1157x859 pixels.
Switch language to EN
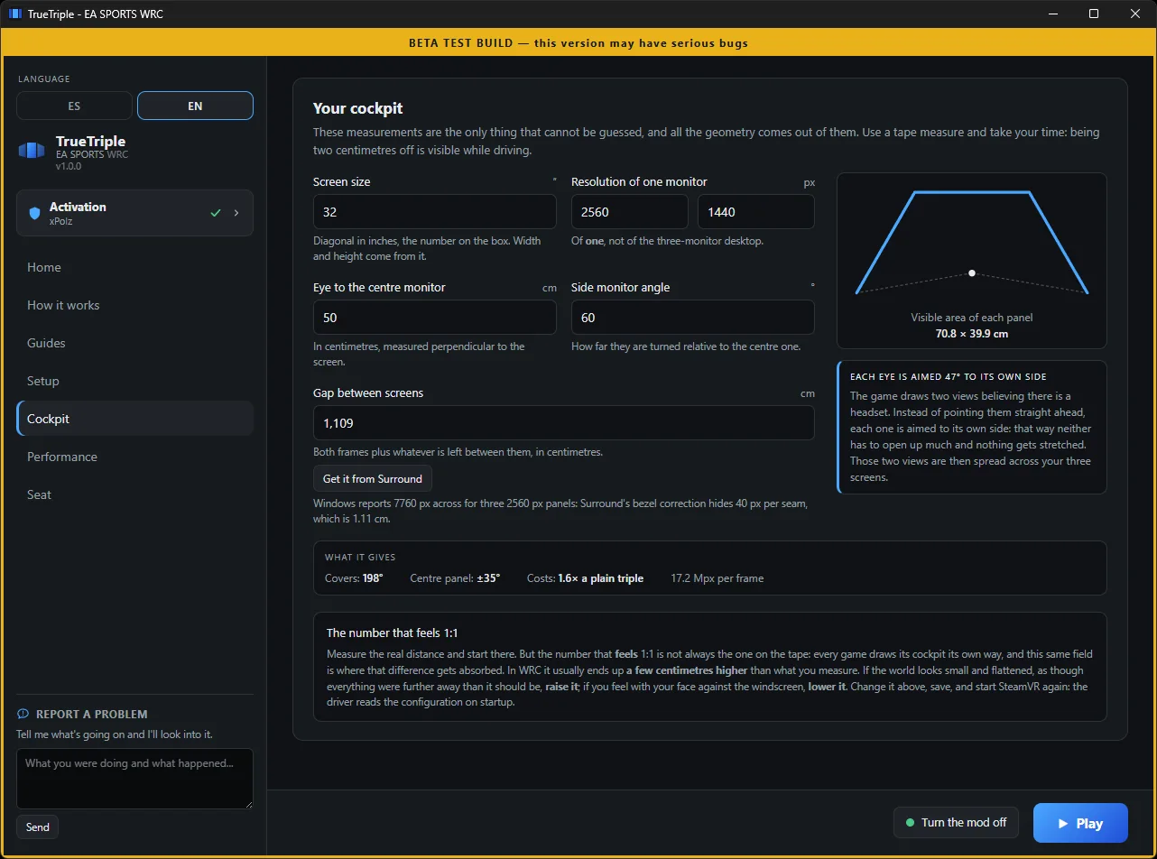coord(195,106)
